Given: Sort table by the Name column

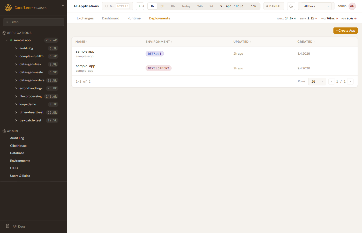Looking at the screenshot, I should coord(80,42).
